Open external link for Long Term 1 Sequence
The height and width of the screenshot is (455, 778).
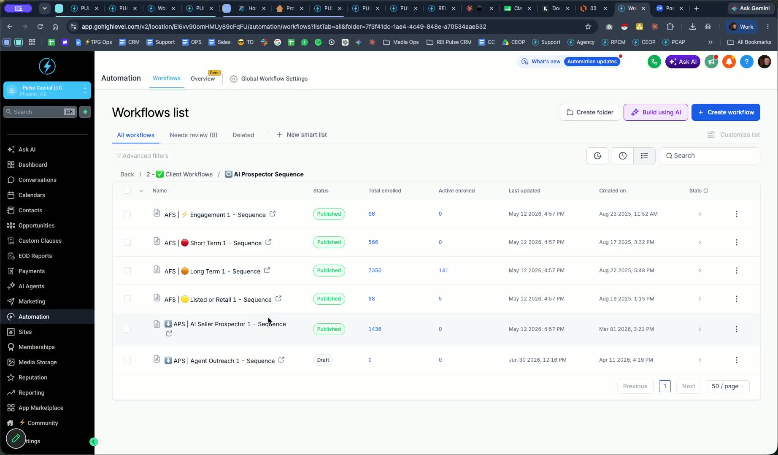click(267, 271)
